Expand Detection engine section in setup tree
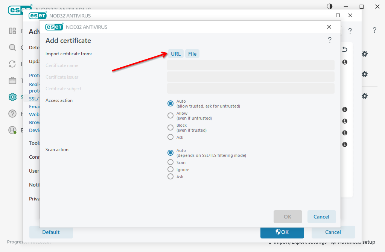385x252 pixels. [34, 47]
